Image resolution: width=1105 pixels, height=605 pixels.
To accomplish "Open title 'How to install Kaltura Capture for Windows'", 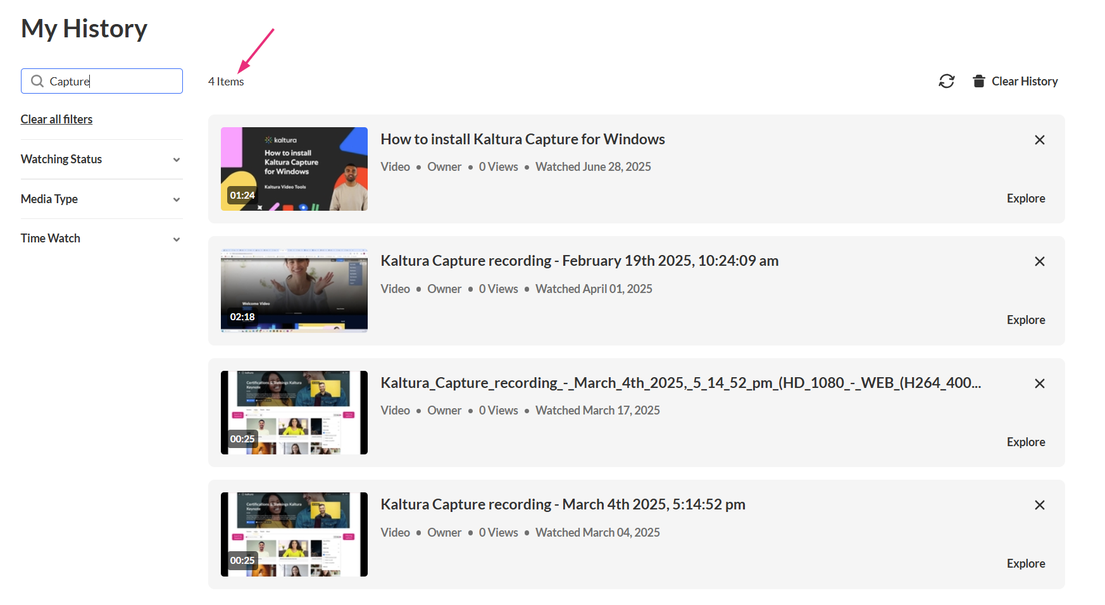I will (523, 139).
